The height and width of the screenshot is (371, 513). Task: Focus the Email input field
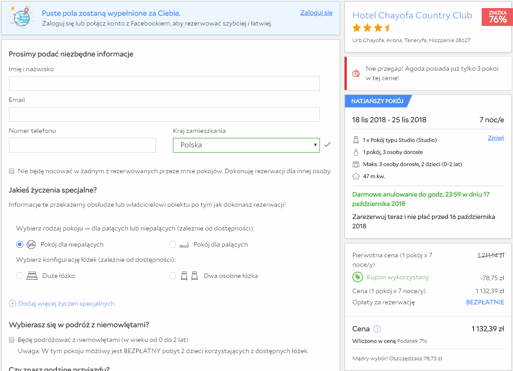click(x=164, y=115)
